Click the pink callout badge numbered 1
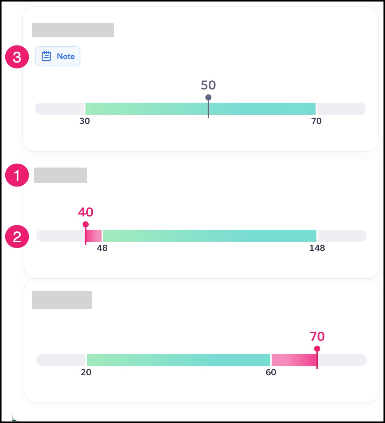This screenshot has width=385, height=423. (17, 175)
